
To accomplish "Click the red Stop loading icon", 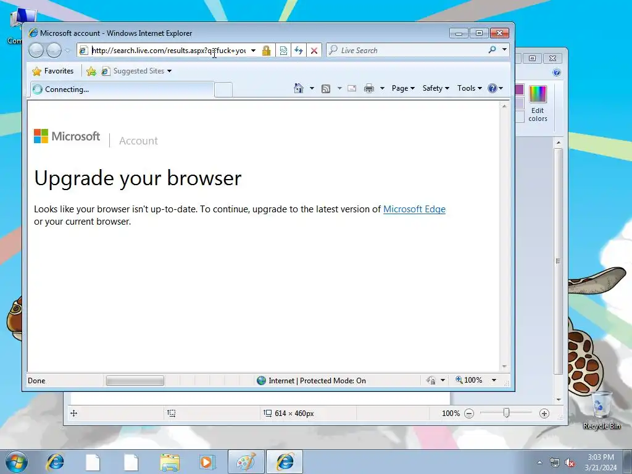I will [314, 51].
